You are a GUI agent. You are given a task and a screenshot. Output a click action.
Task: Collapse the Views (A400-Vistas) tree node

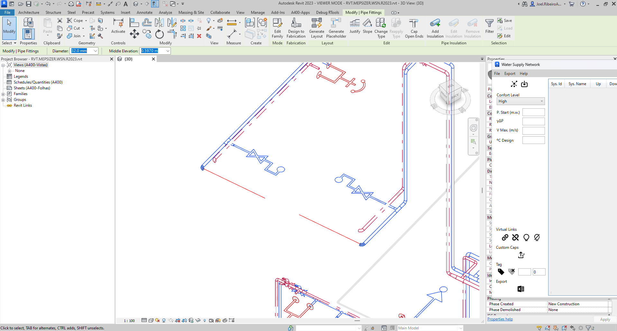(3, 65)
